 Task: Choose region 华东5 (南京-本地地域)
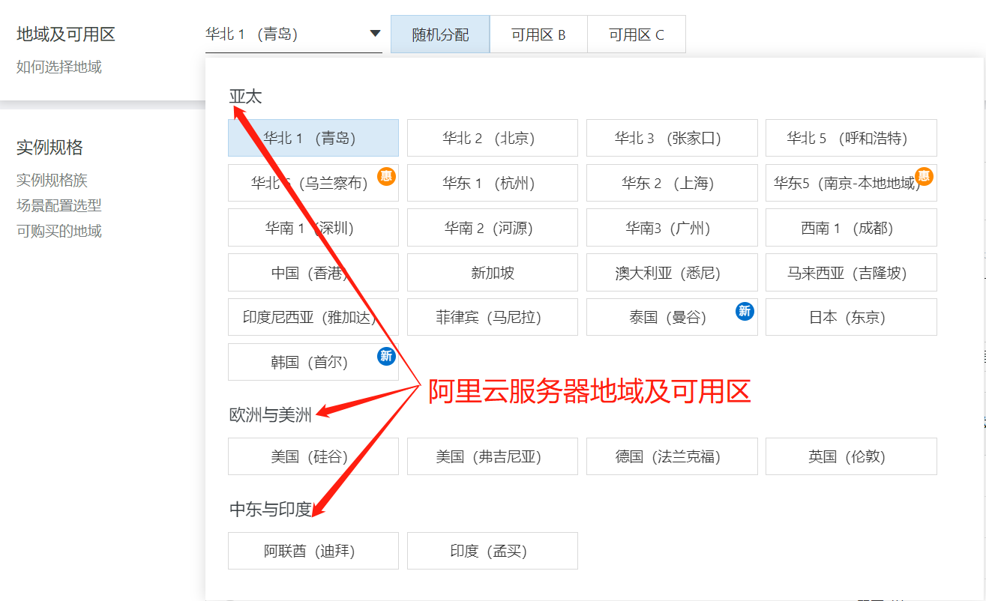point(851,183)
